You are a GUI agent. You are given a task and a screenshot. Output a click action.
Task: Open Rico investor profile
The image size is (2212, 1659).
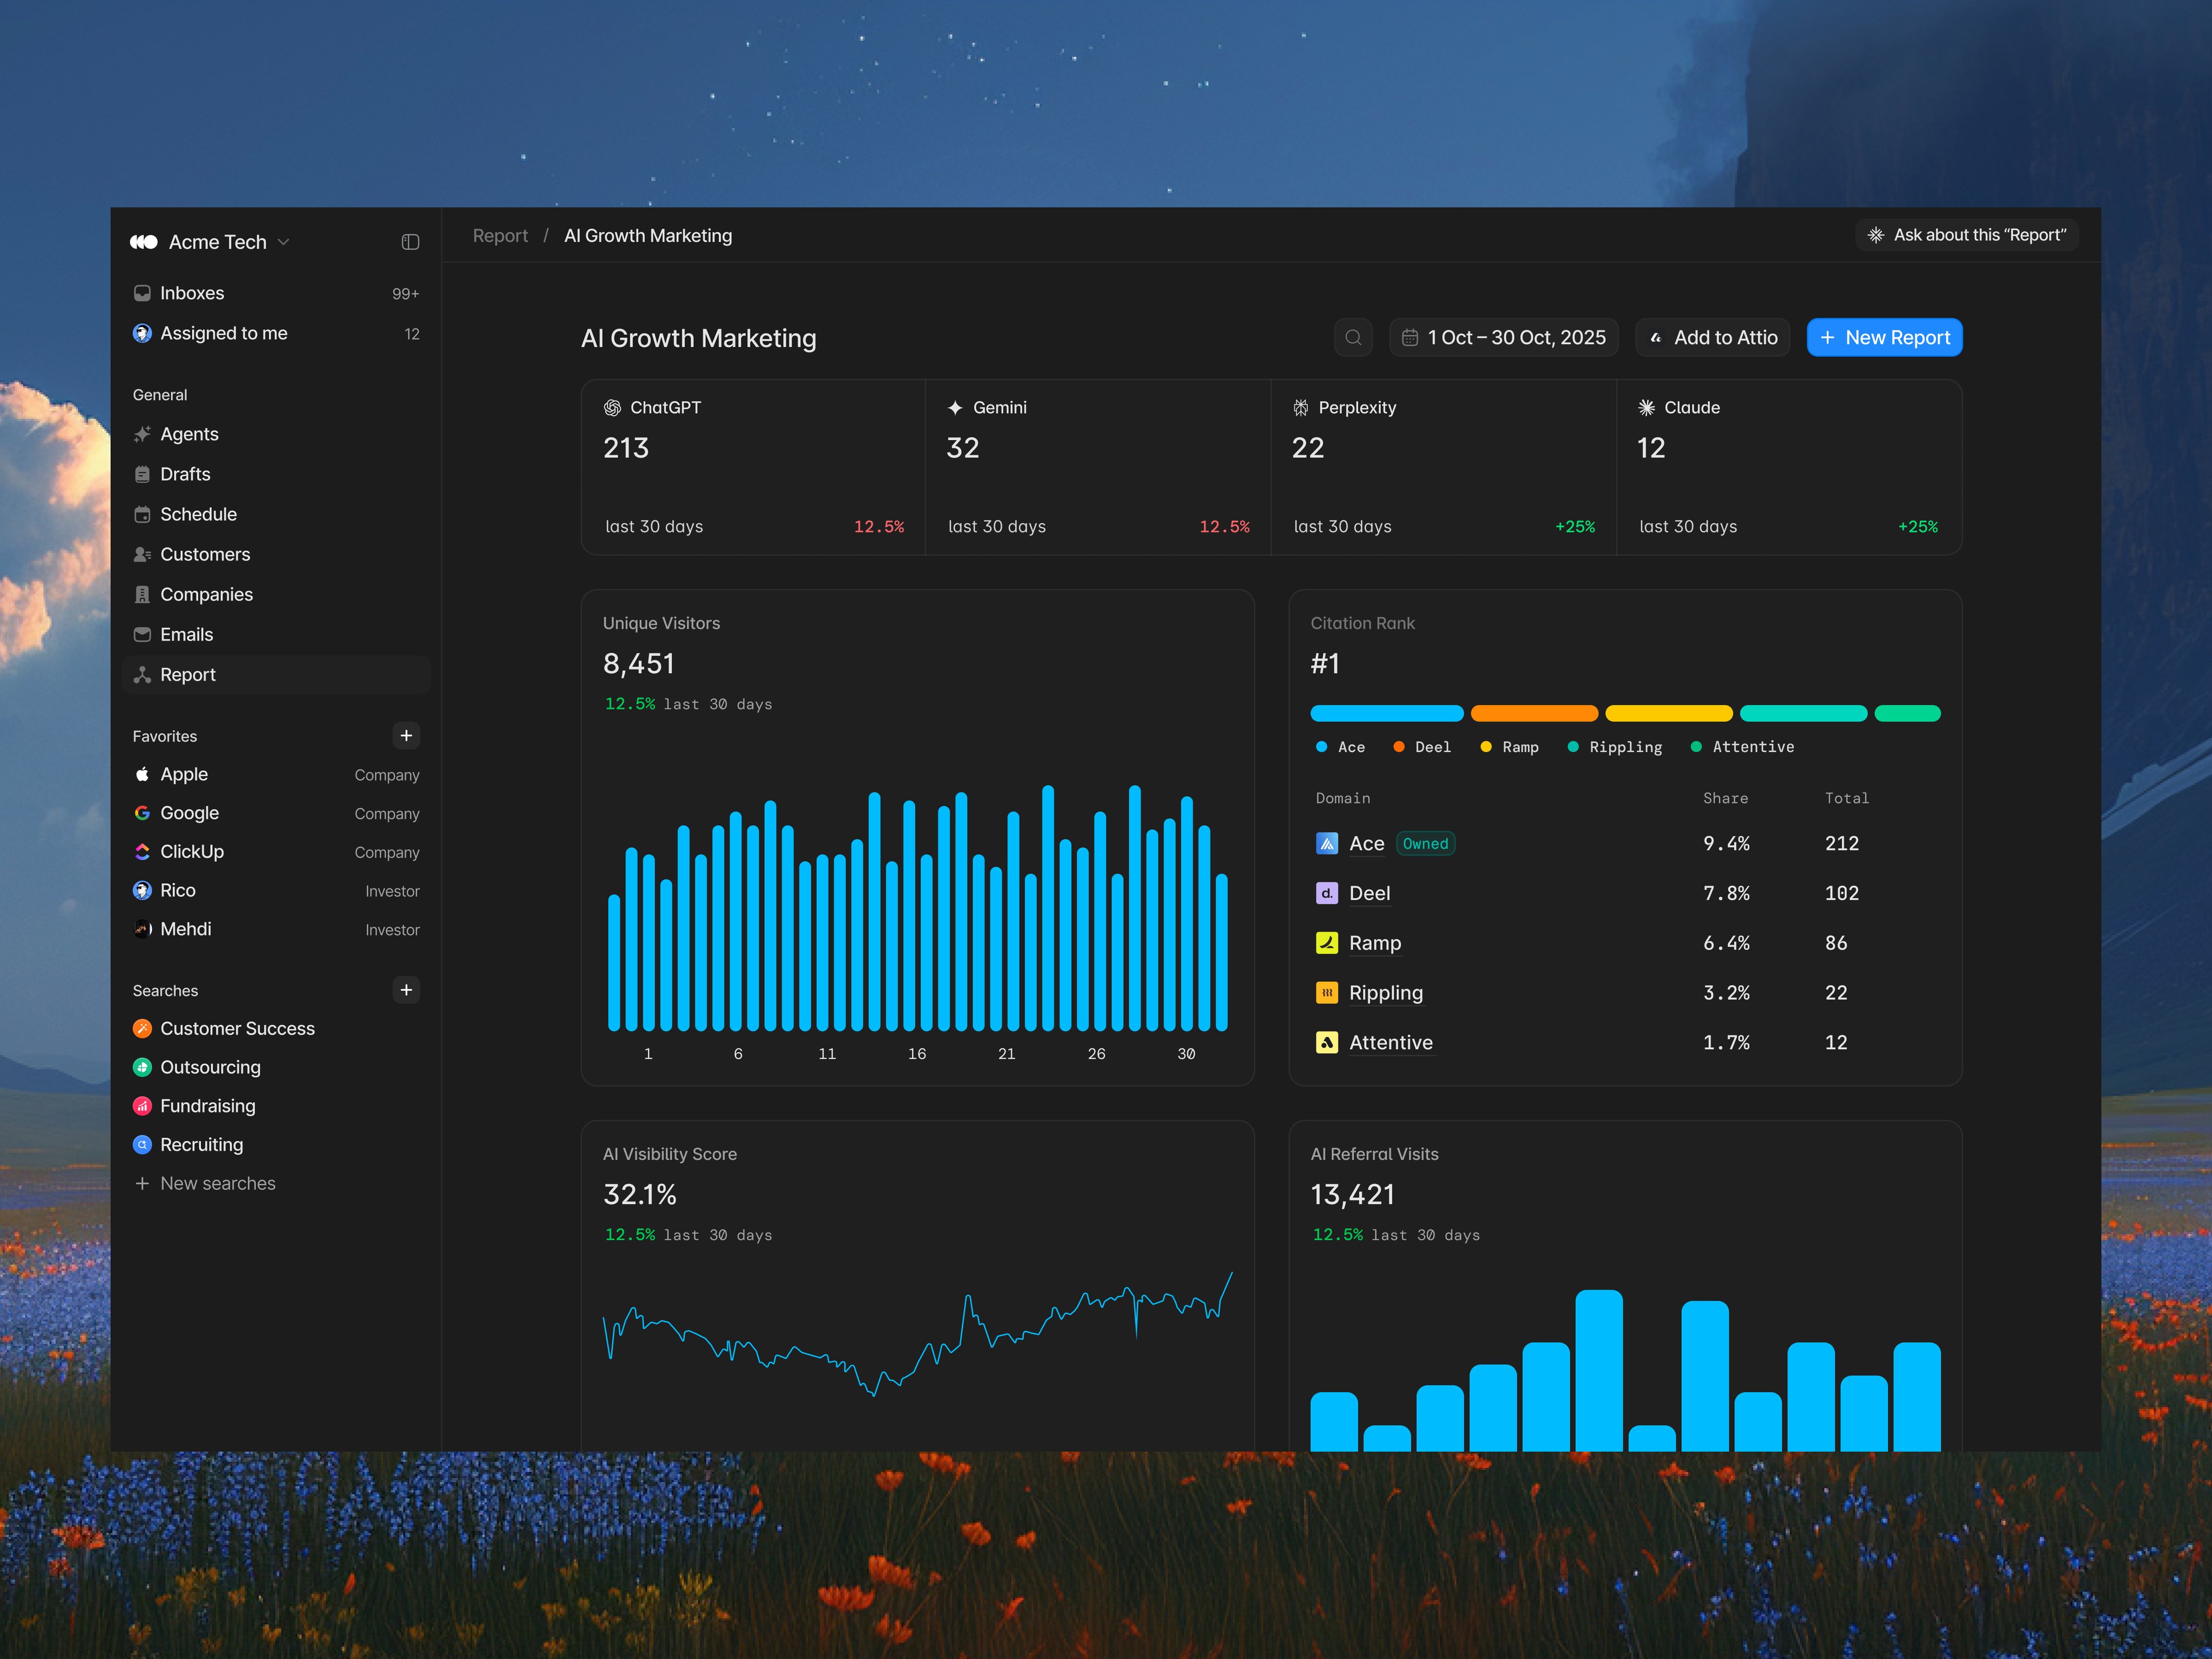[x=276, y=890]
